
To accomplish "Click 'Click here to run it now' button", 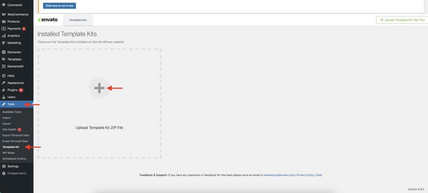I will click(x=59, y=5).
